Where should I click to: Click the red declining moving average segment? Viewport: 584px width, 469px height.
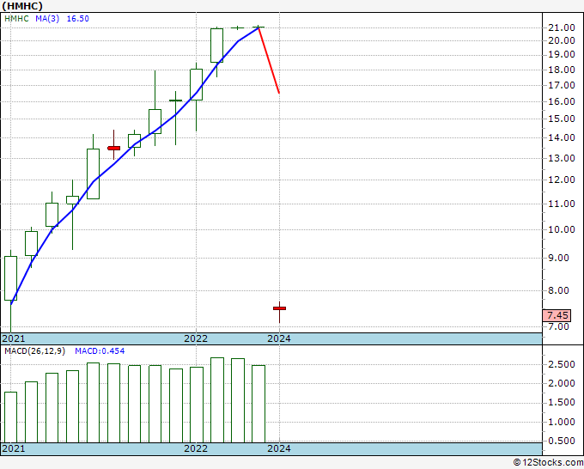tap(269, 60)
